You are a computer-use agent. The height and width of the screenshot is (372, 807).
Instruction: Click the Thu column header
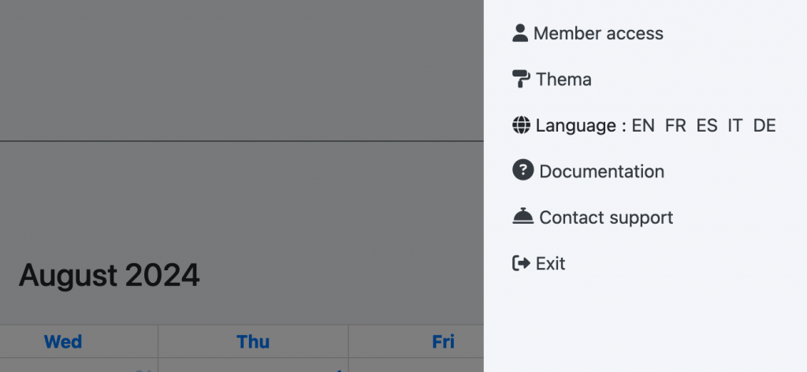coord(253,341)
